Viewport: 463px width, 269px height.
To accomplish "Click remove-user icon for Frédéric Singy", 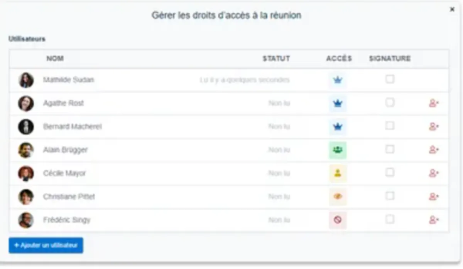I will (x=434, y=220).
